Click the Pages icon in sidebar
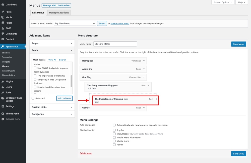Screen dimensions: 251x163 pos(3,23)
